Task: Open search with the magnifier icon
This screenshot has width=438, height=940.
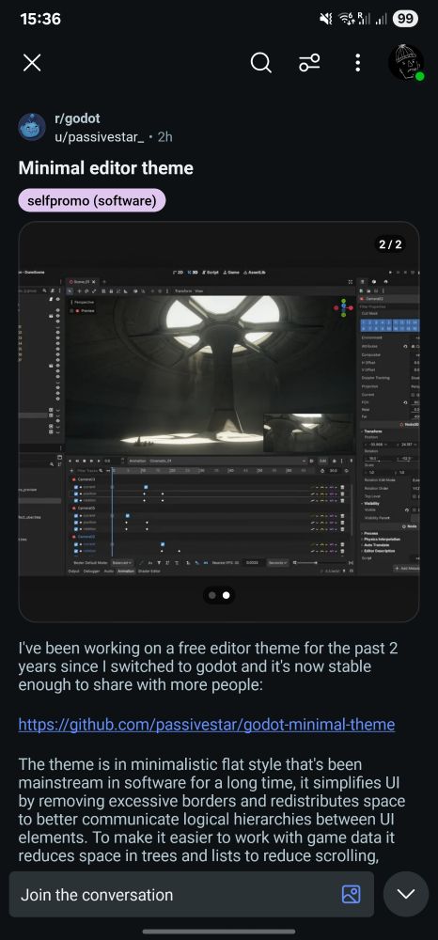Action: [260, 62]
